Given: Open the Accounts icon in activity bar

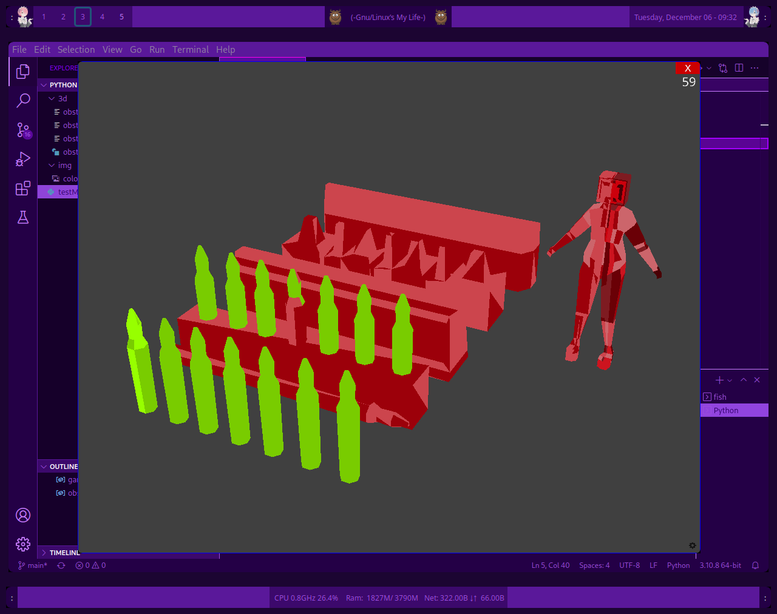Looking at the screenshot, I should 22,514.
